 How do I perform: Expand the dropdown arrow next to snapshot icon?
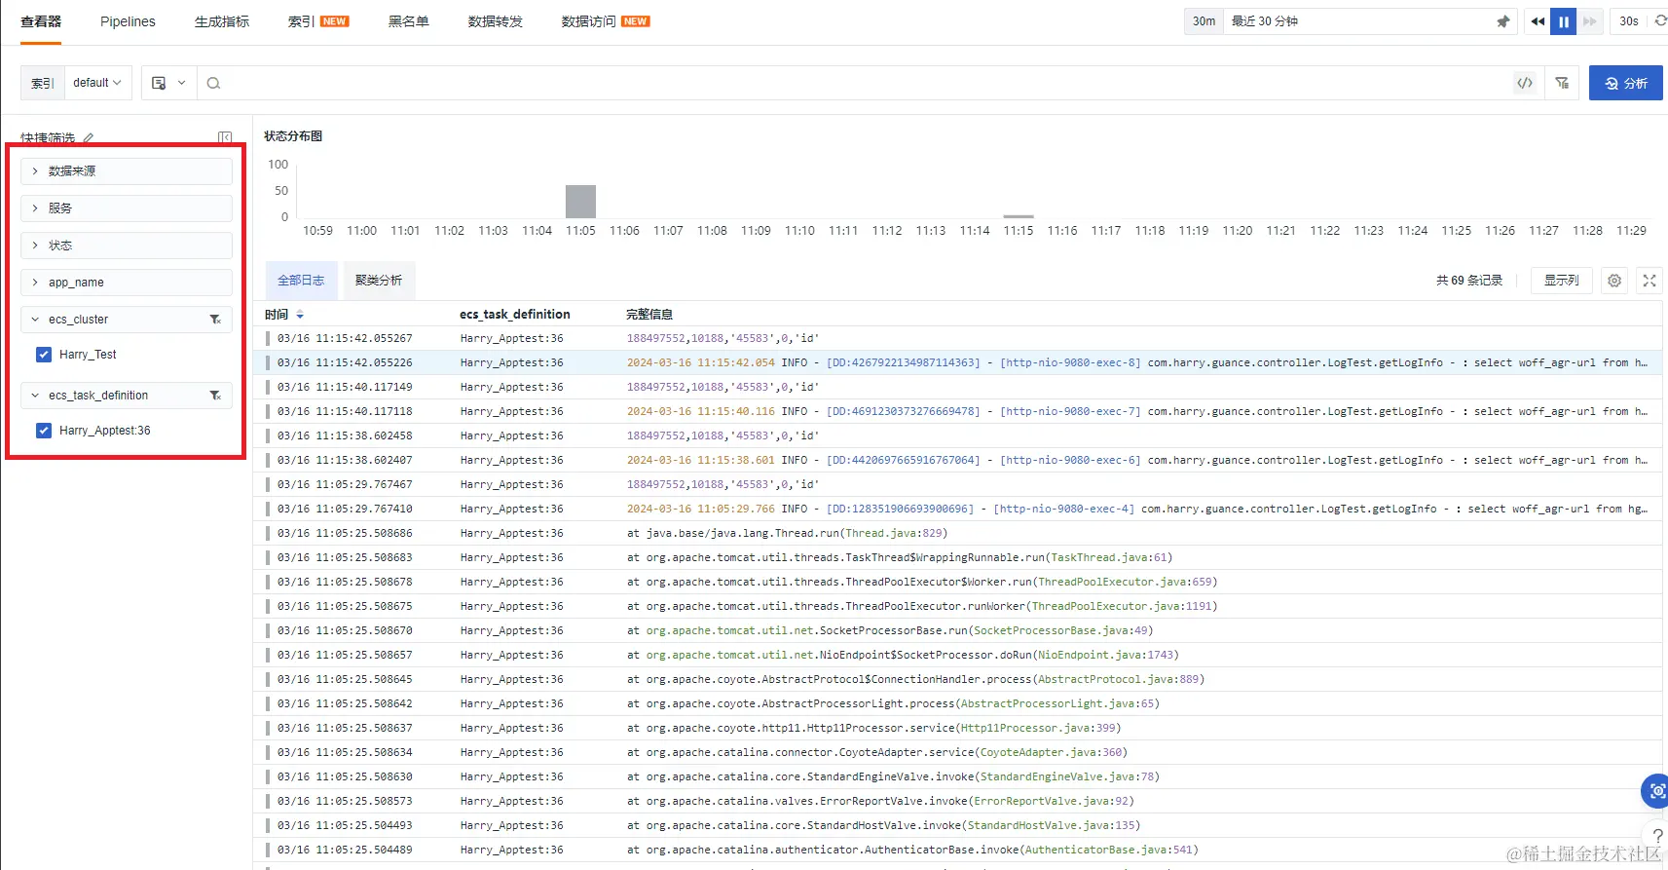pyautogui.click(x=181, y=83)
